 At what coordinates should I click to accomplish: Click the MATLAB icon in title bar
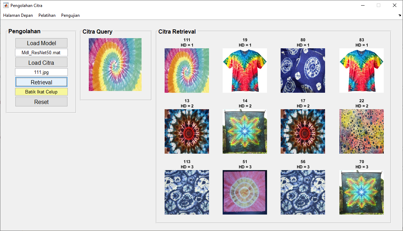6,5
